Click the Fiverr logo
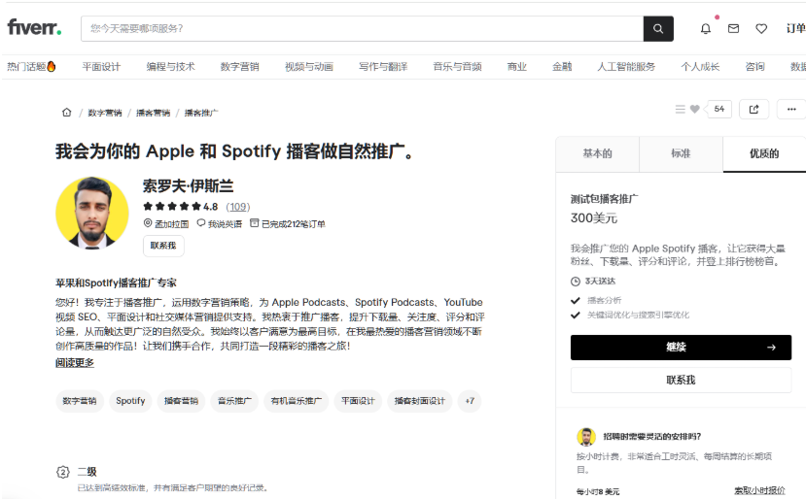 point(34,27)
